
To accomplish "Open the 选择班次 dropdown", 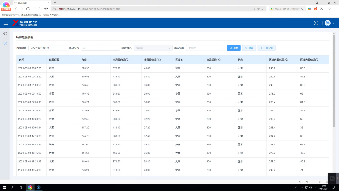I will 153,48.
